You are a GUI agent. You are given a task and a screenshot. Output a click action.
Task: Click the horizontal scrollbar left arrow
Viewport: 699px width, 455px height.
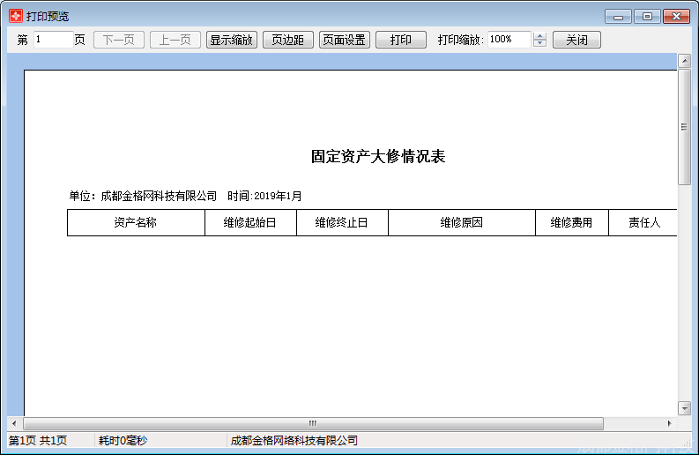tap(14, 423)
